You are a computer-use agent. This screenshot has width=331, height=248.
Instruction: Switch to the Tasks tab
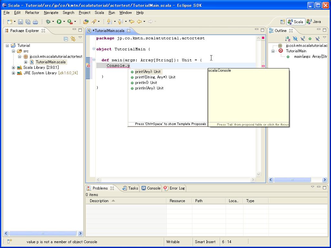click(x=131, y=188)
